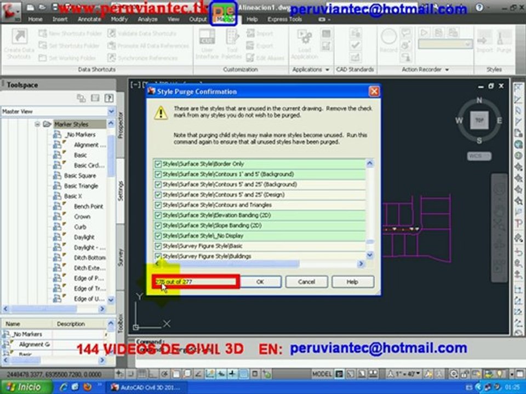The image size is (526, 394).
Task: Uncheck Surface Style _No Display
Action: click(x=158, y=236)
